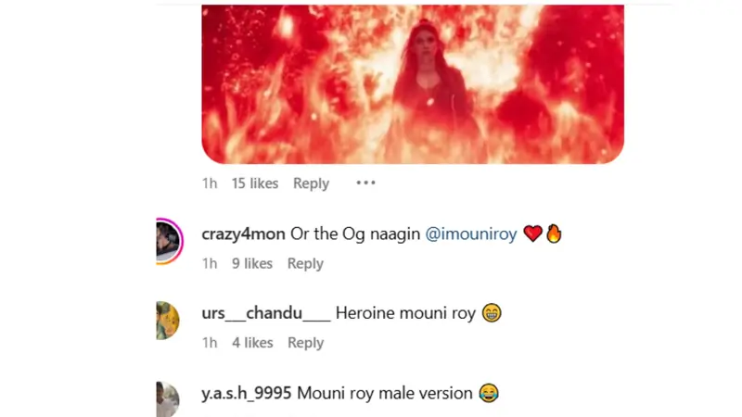
Task: Open more options for the GIF comment
Action: click(366, 183)
